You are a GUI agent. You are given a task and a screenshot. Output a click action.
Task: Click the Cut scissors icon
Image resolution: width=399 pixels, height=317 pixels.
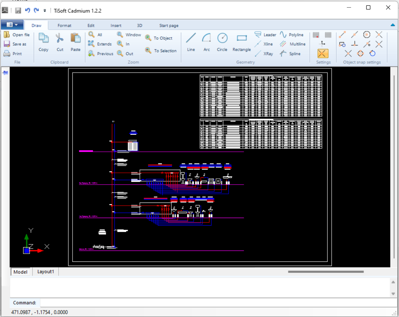point(60,42)
